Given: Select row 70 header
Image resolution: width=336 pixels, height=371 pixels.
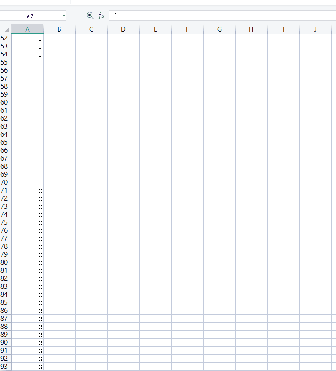Looking at the screenshot, I should tap(5, 182).
